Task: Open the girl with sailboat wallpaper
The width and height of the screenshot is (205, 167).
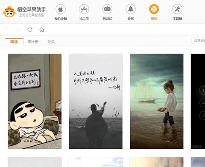Action: (x=157, y=102)
